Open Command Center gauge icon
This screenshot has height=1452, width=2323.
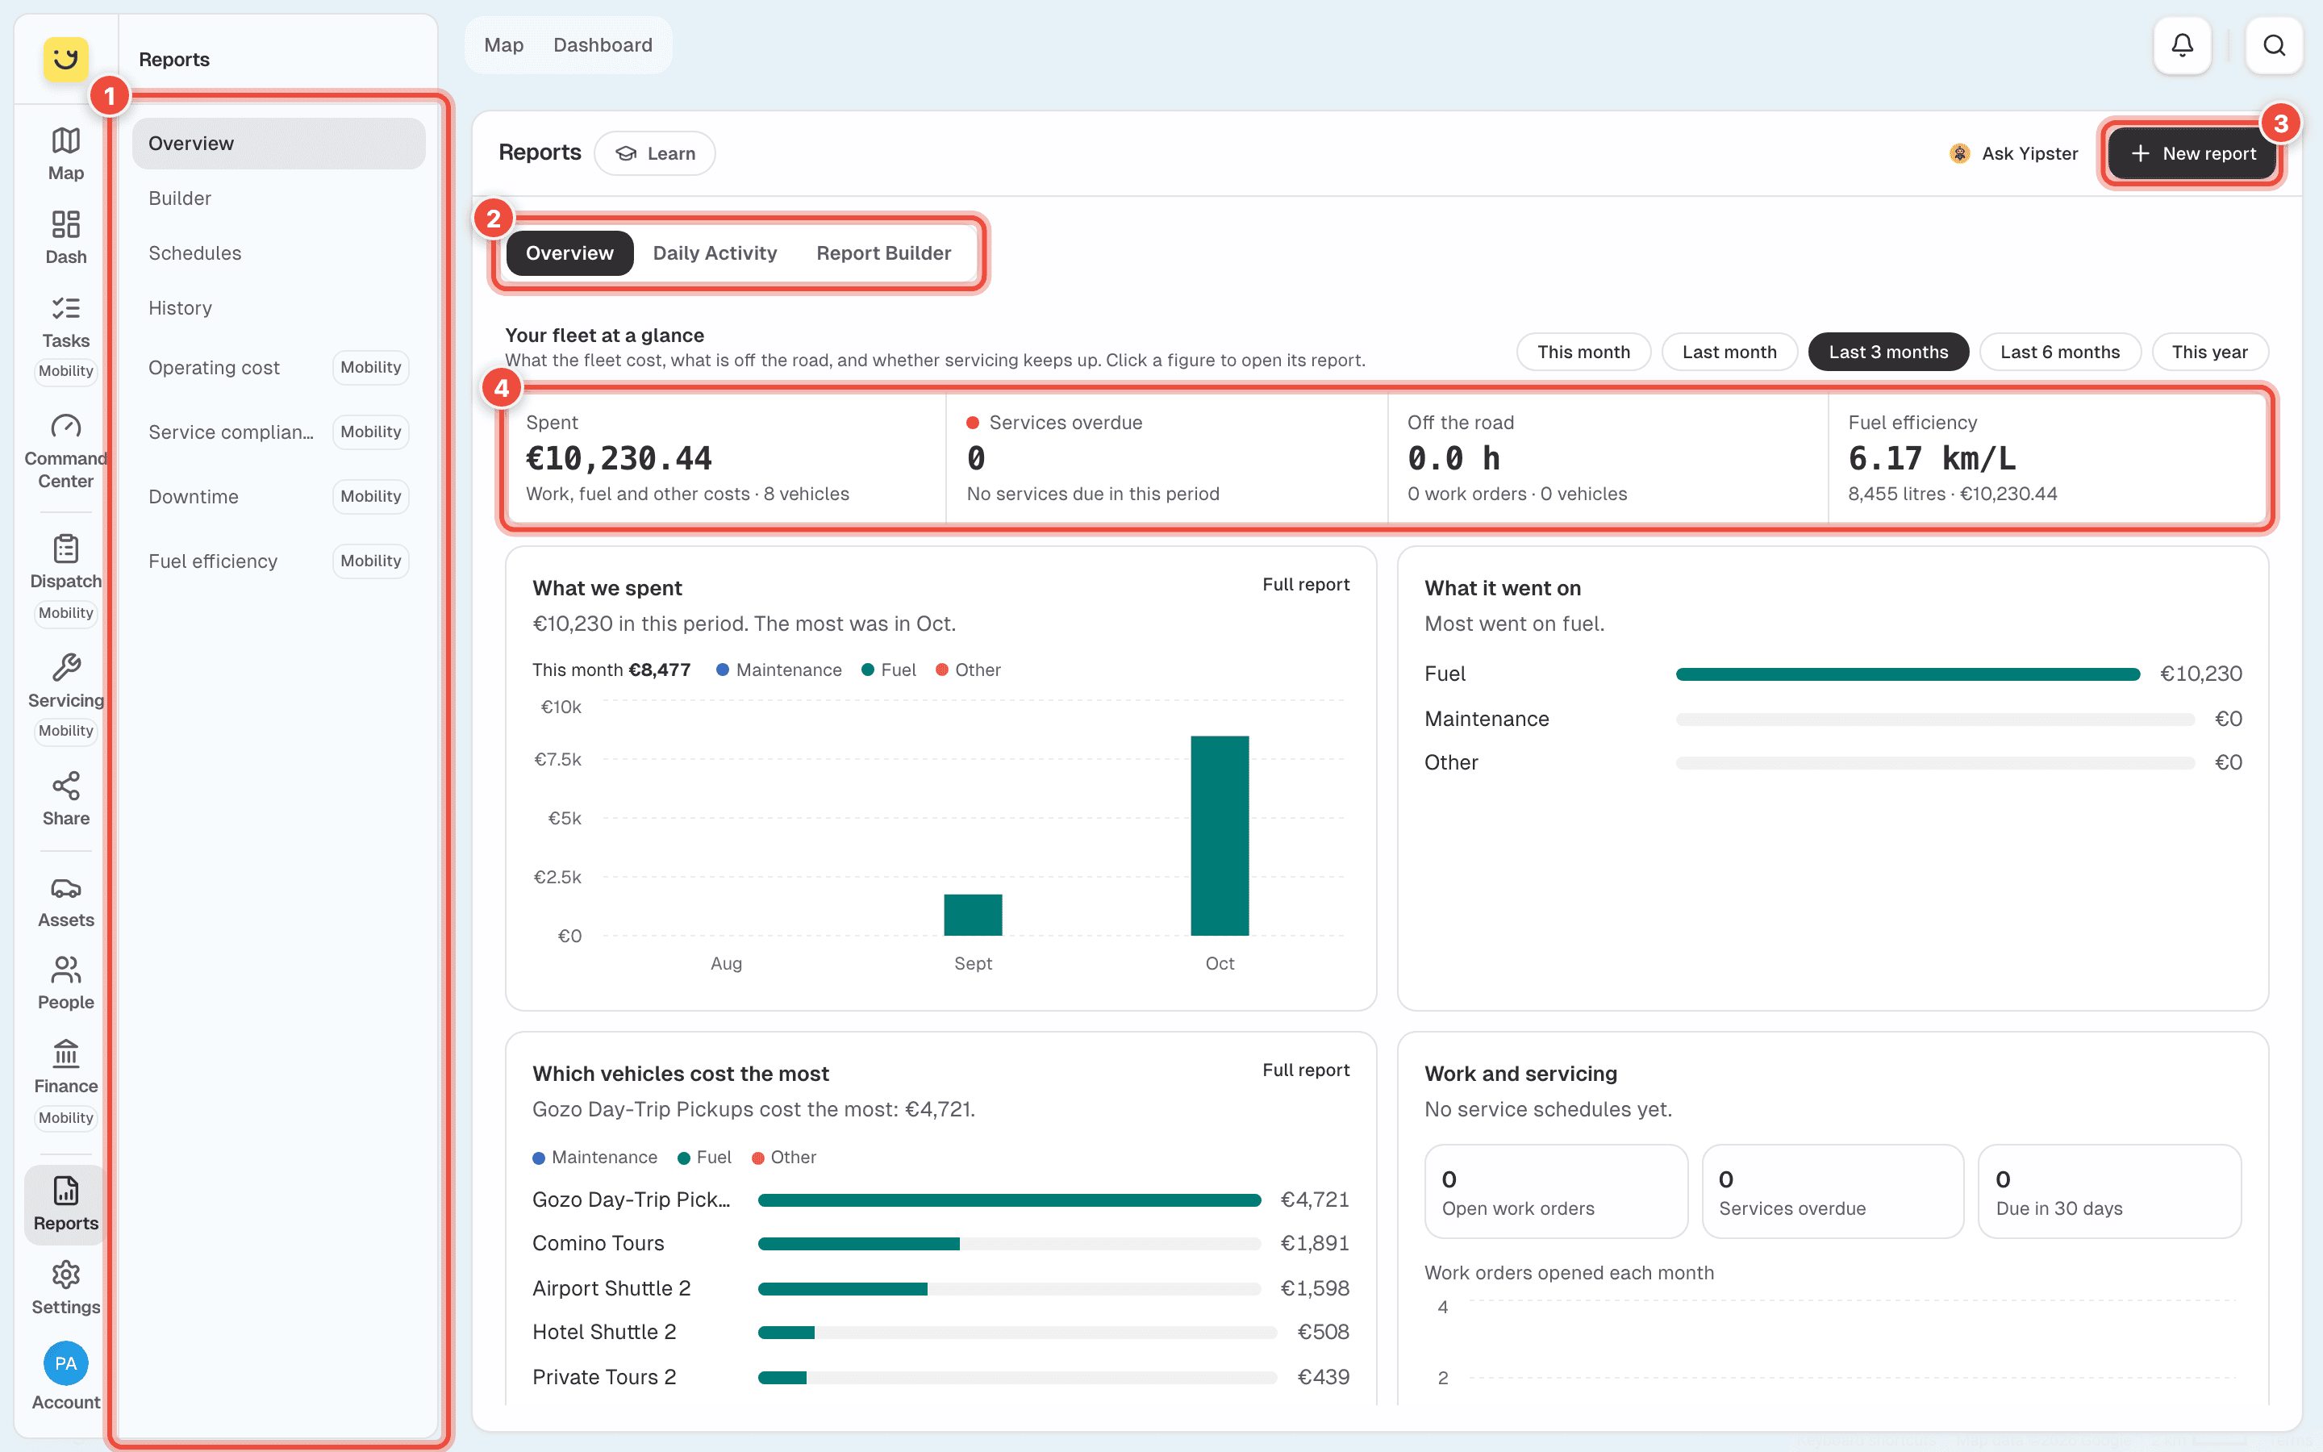pos(65,427)
